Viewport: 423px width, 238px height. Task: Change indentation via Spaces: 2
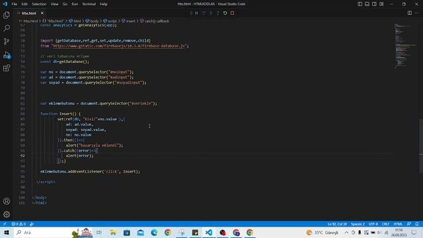point(358,224)
